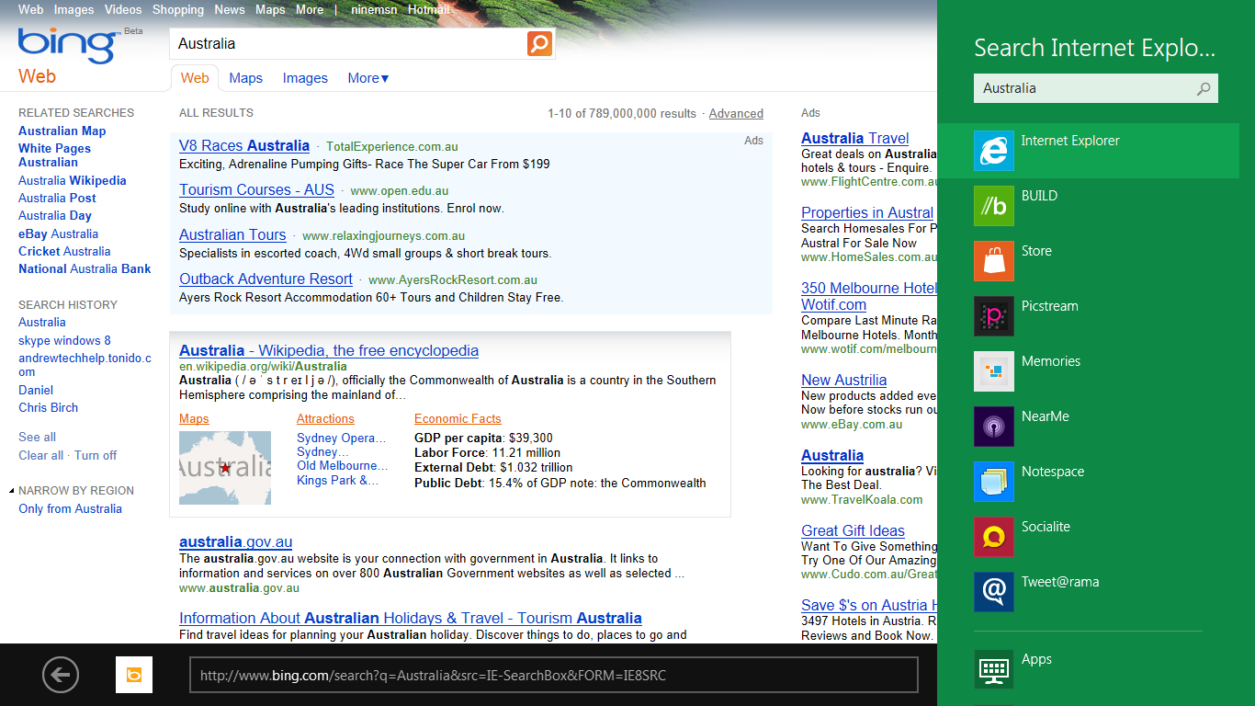The width and height of the screenshot is (1255, 706).
Task: Open the Australia map thumbnail
Action: coord(225,467)
